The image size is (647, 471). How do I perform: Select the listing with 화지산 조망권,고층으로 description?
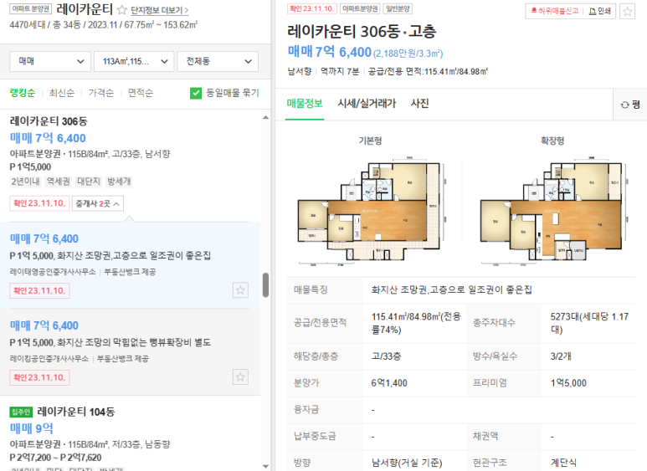(x=130, y=265)
